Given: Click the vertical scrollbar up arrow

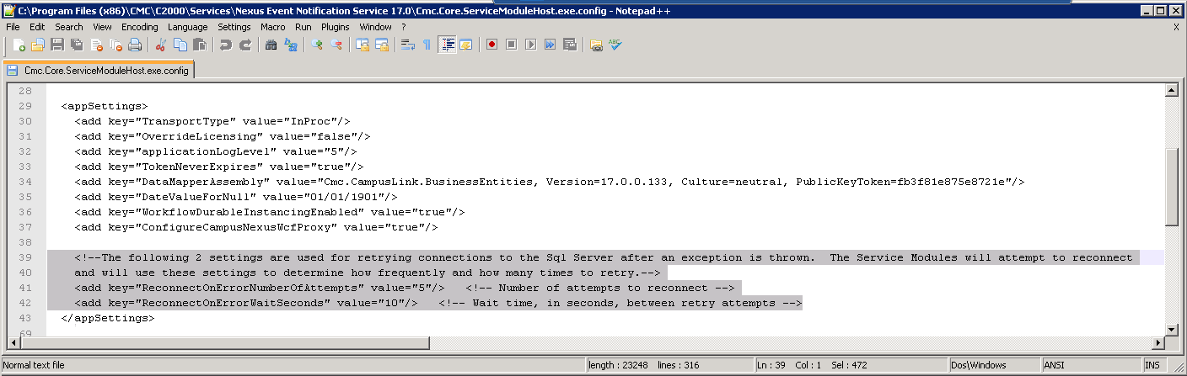Looking at the screenshot, I should point(1172,91).
